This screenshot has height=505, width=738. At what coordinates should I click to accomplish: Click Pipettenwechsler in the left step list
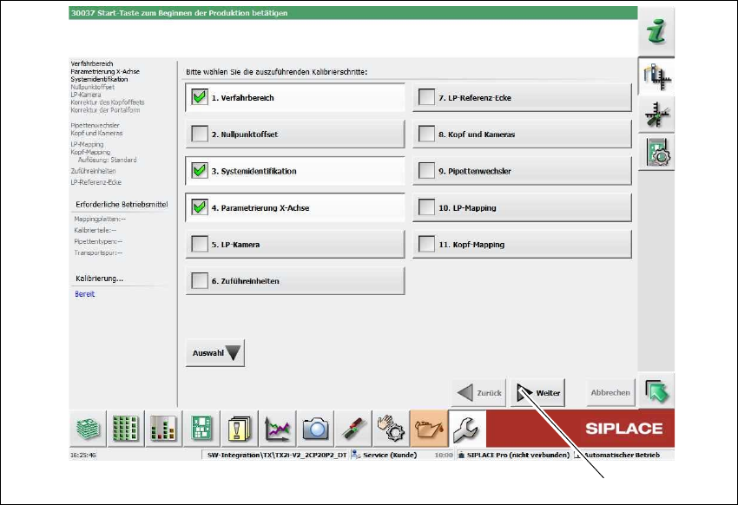click(x=96, y=125)
